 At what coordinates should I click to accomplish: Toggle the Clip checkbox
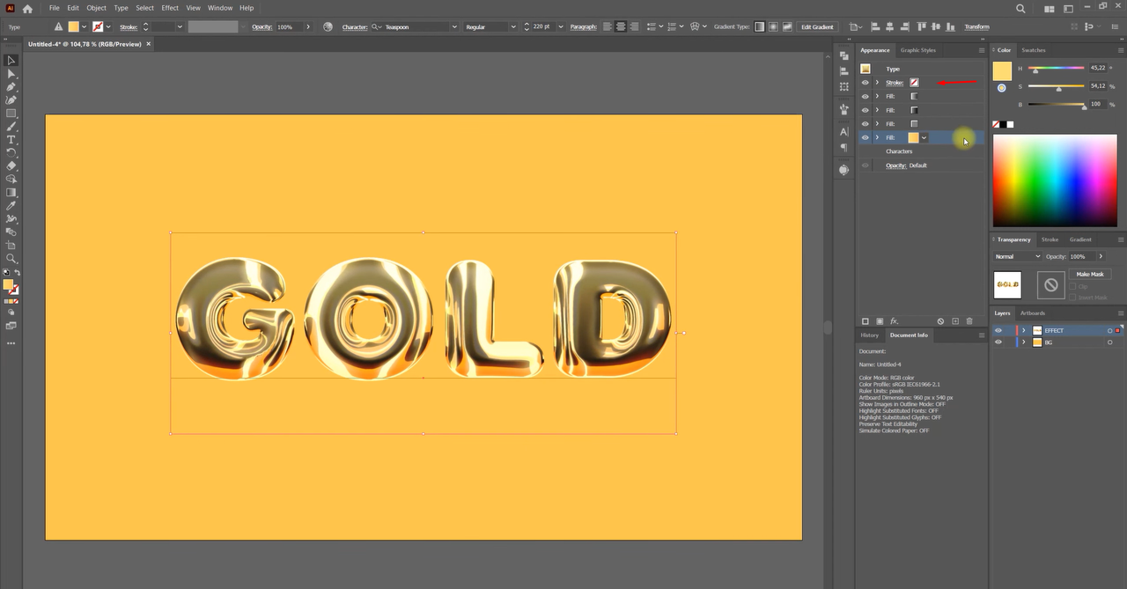(1073, 286)
